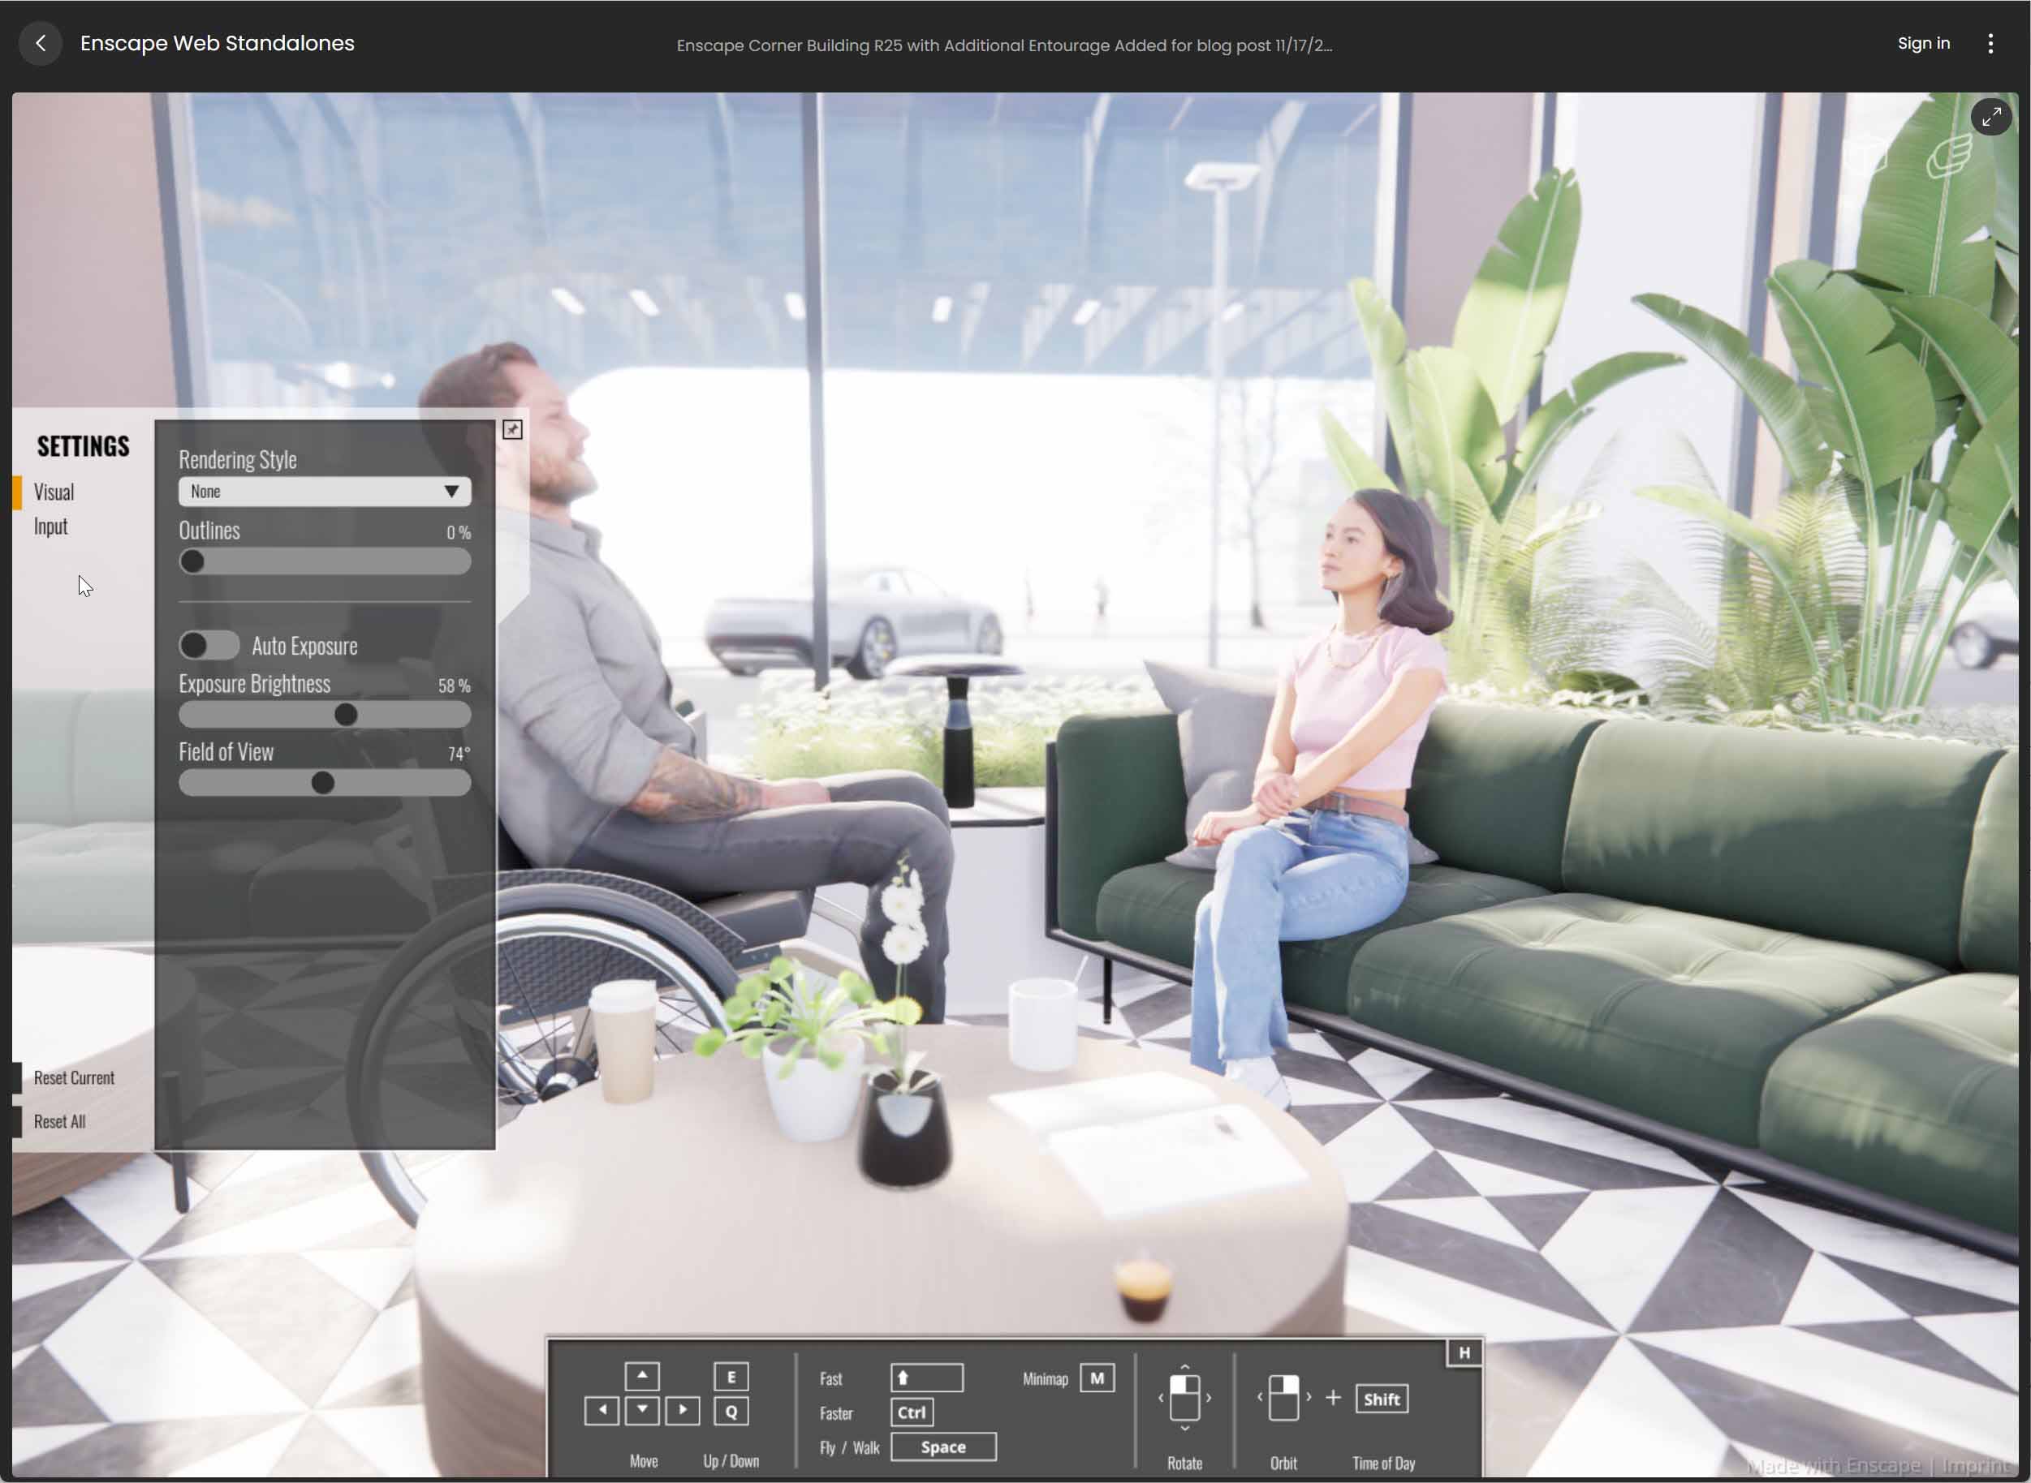Click the Reset All button
The width and height of the screenshot is (2031, 1483).
[x=58, y=1120]
